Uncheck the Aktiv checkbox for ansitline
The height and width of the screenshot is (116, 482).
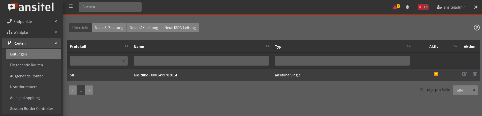[x=436, y=74]
